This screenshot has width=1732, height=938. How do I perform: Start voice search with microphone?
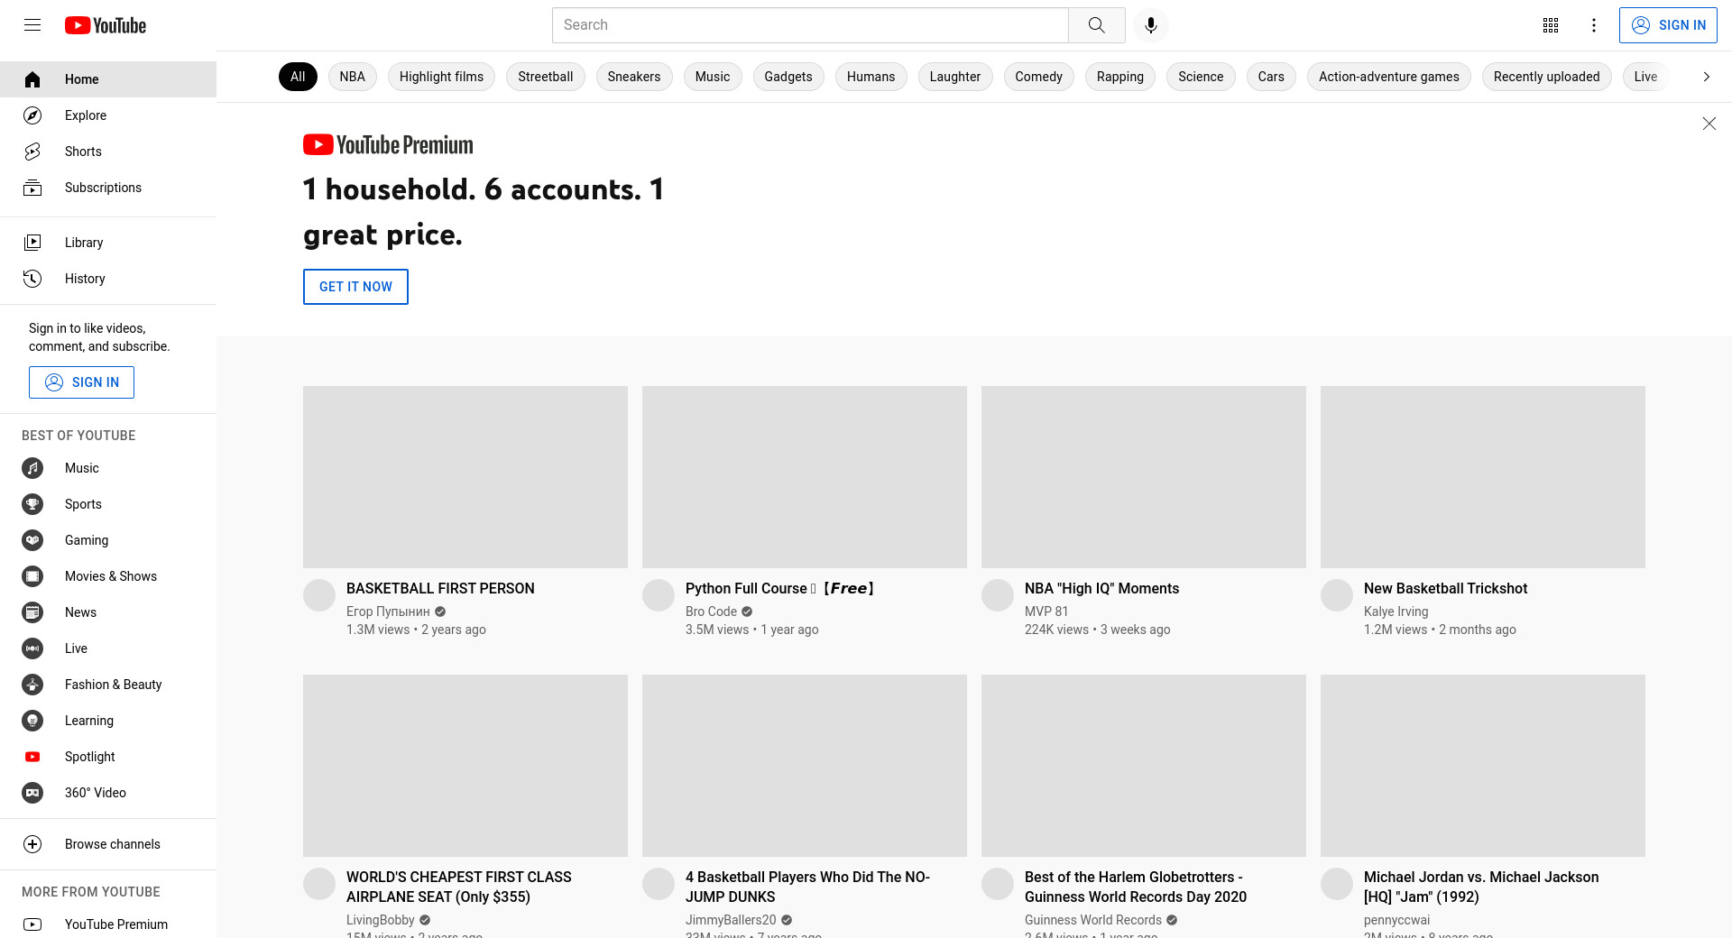pos(1151,25)
